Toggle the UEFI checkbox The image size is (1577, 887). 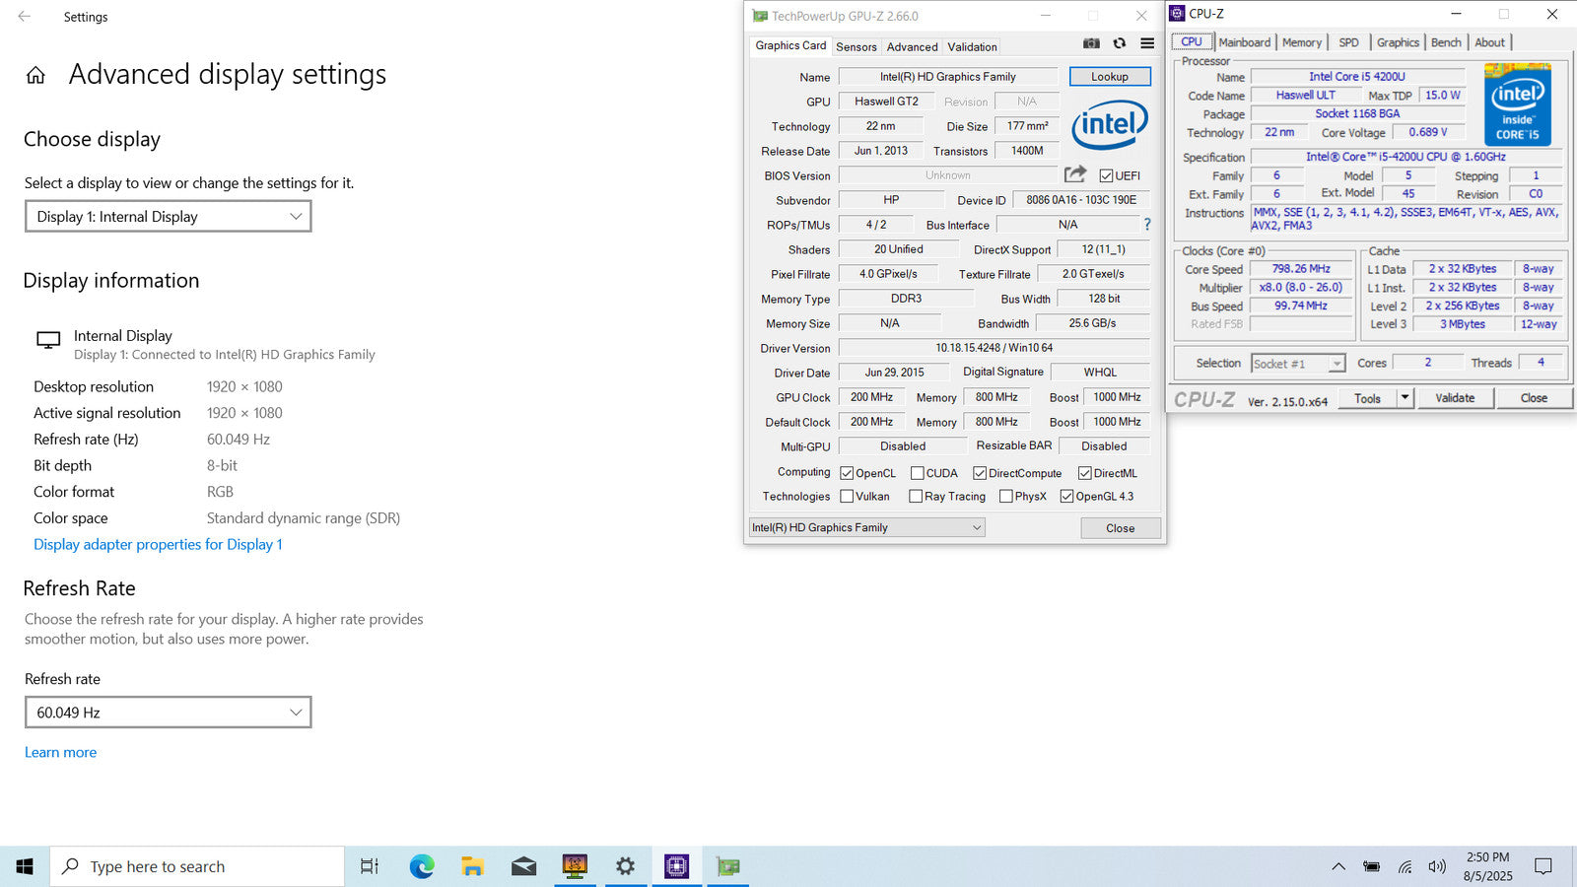[1106, 175]
